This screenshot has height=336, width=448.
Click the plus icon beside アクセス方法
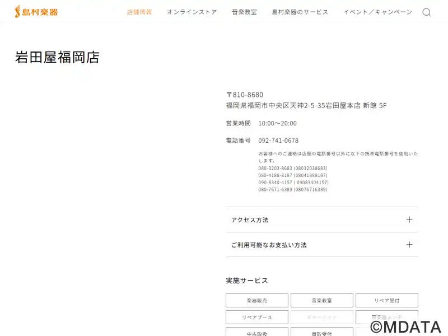coord(409,220)
